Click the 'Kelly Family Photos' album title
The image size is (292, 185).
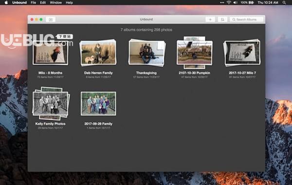(x=50, y=124)
